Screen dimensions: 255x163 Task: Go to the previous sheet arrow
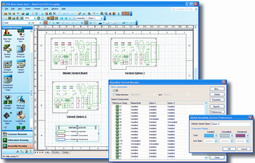point(66,18)
